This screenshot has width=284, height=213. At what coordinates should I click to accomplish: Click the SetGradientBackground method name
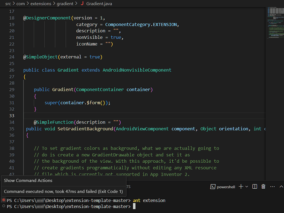coord(85,129)
